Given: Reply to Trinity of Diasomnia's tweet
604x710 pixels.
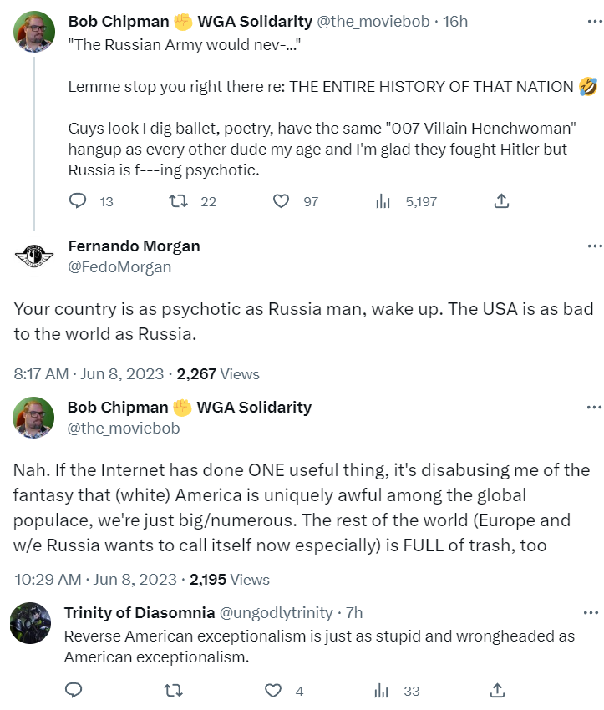Looking at the screenshot, I should pyautogui.click(x=74, y=690).
